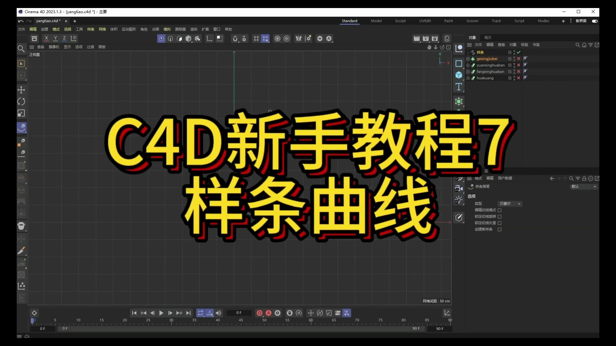Viewport: 616px width, 346px height.
Task: Enable 锁定切线旋转 checkbox
Action: [500, 217]
